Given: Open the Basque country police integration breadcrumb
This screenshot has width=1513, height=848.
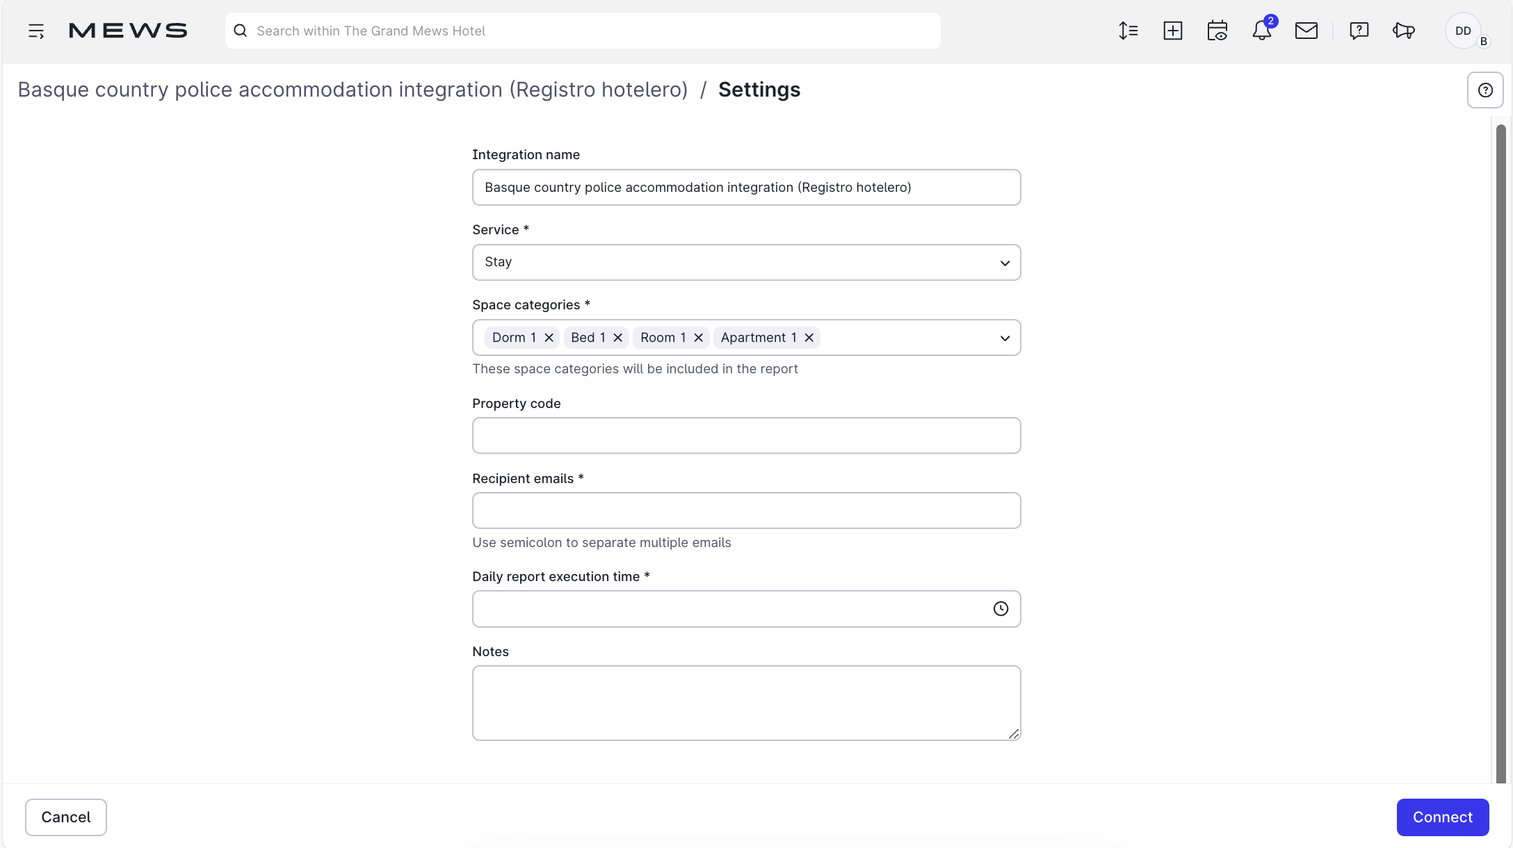Looking at the screenshot, I should tap(353, 90).
